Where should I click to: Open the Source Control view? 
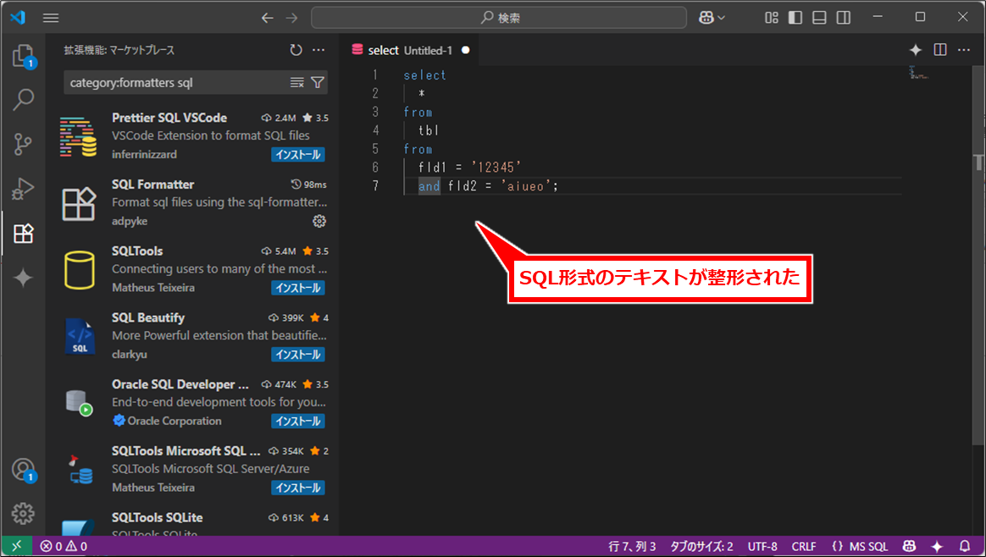pyautogui.click(x=23, y=144)
